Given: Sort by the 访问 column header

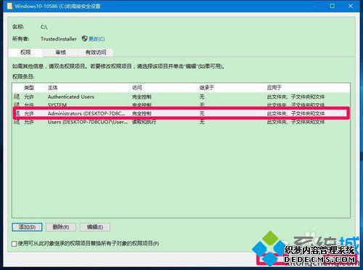Looking at the screenshot, I should pos(137,88).
